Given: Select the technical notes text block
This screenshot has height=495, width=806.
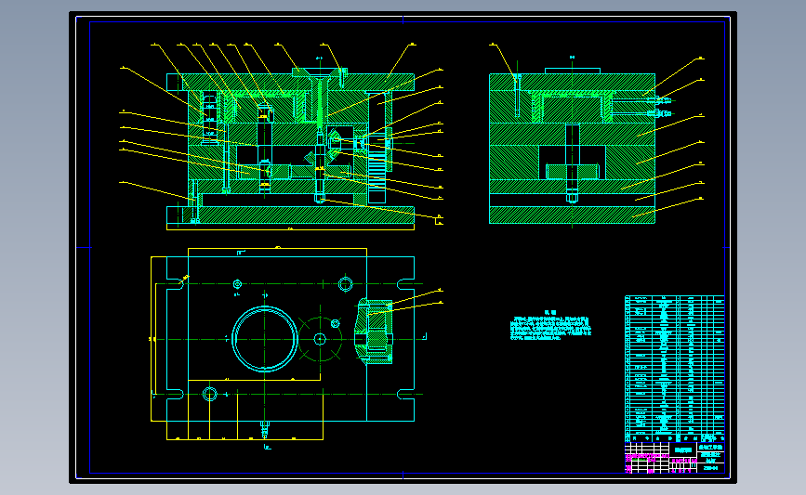Looking at the screenshot, I should click(x=550, y=326).
